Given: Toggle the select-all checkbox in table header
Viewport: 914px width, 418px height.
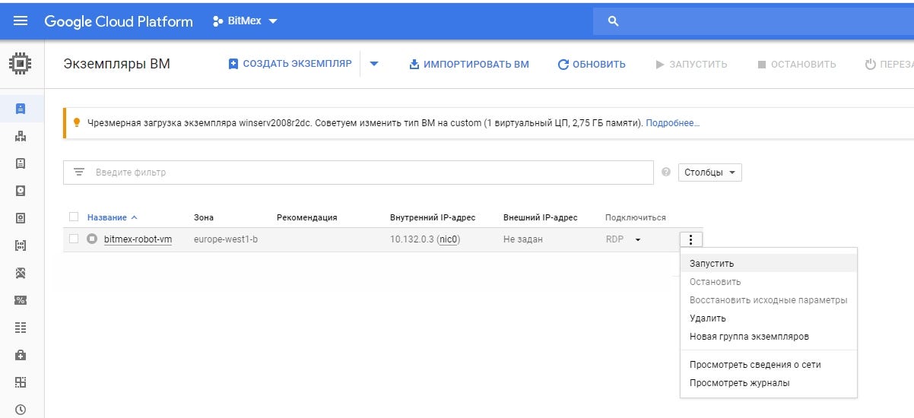Looking at the screenshot, I should [74, 217].
